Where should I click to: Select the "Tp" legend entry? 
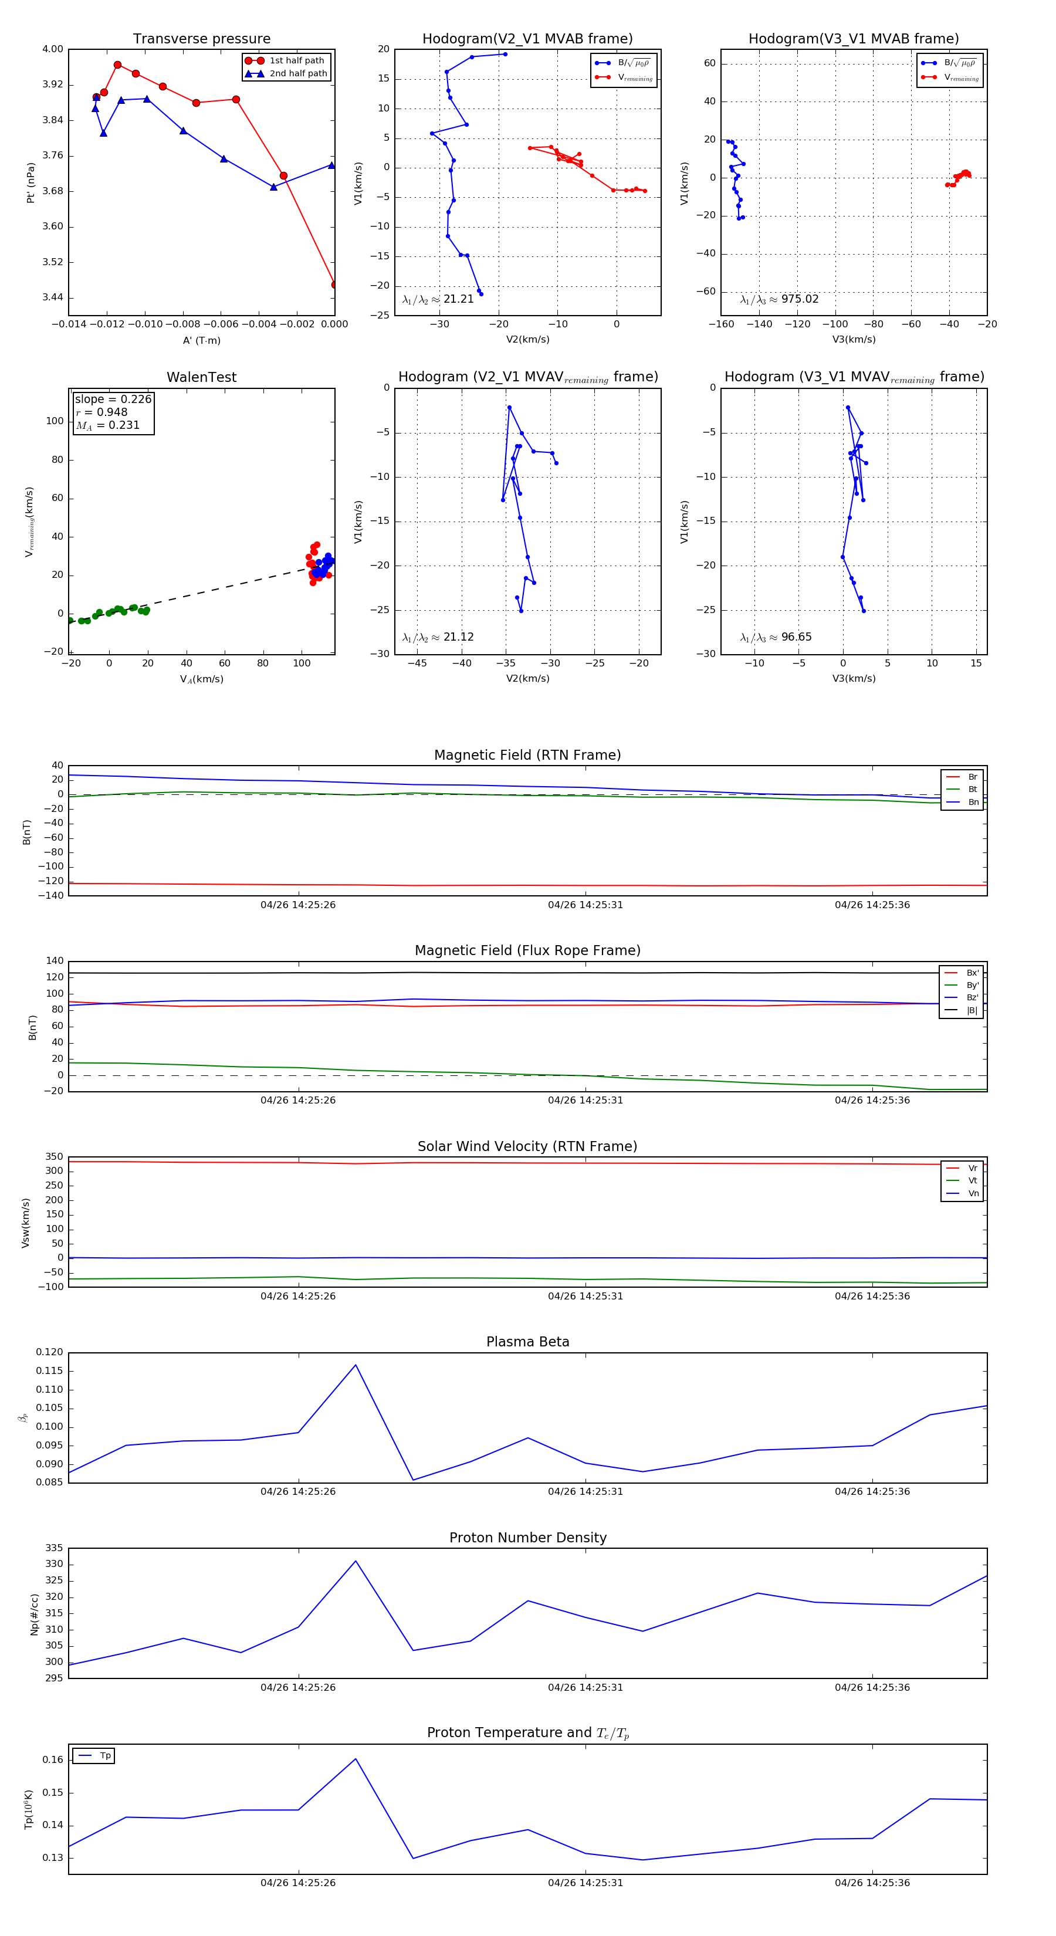(94, 1756)
